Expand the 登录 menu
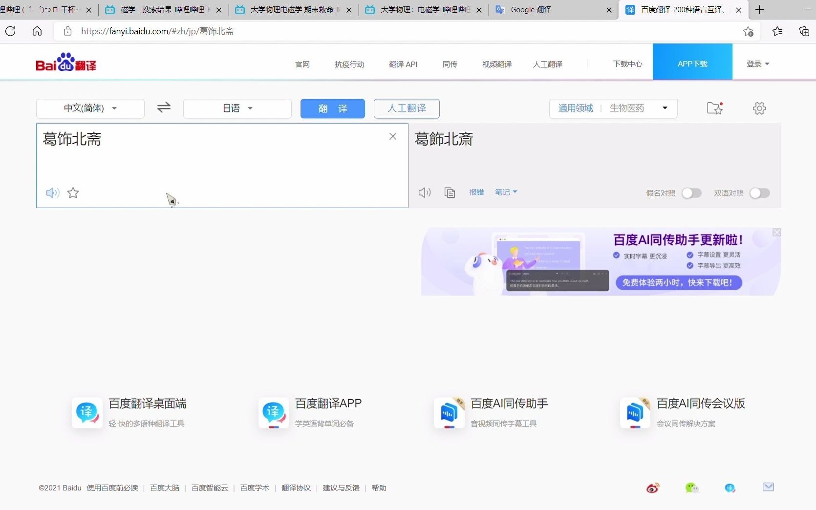The image size is (816, 510). coord(758,64)
